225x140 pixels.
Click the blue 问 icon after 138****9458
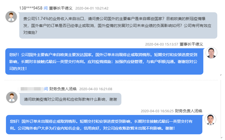[x=46, y=8]
